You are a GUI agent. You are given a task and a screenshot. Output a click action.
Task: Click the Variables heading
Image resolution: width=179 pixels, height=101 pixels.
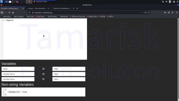pos(9,64)
